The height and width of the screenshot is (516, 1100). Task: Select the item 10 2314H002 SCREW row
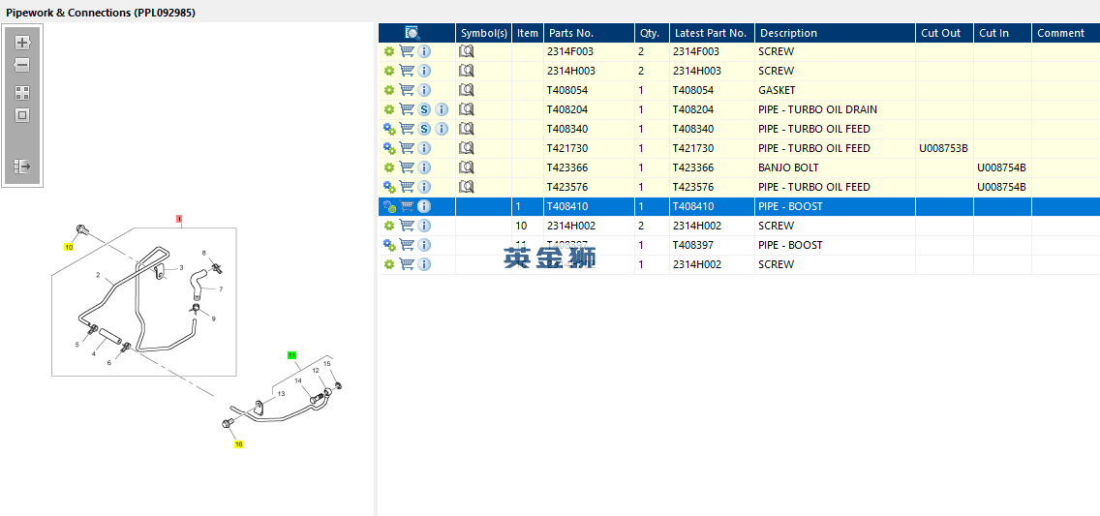[x=739, y=226]
